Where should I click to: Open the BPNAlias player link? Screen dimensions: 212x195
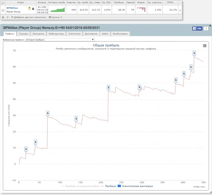pos(12,8)
